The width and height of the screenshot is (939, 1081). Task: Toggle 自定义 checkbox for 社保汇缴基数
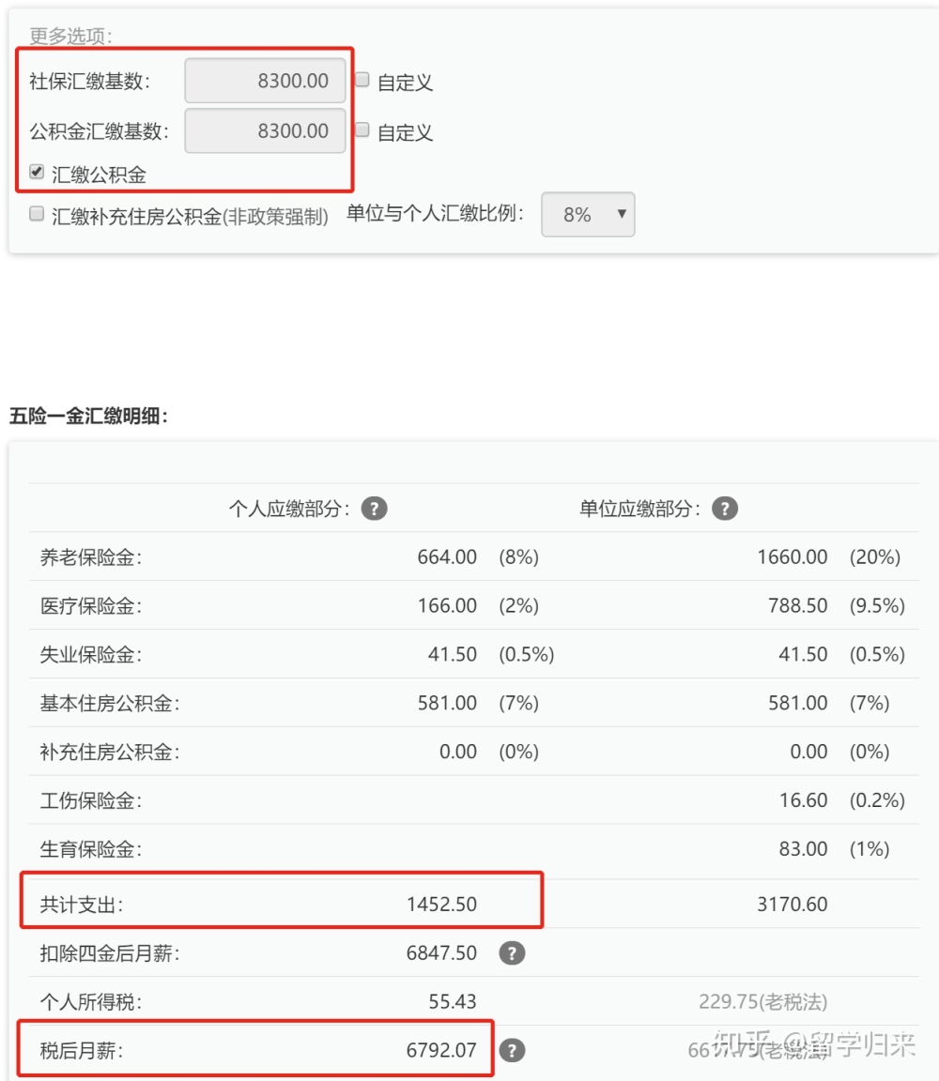tap(362, 79)
